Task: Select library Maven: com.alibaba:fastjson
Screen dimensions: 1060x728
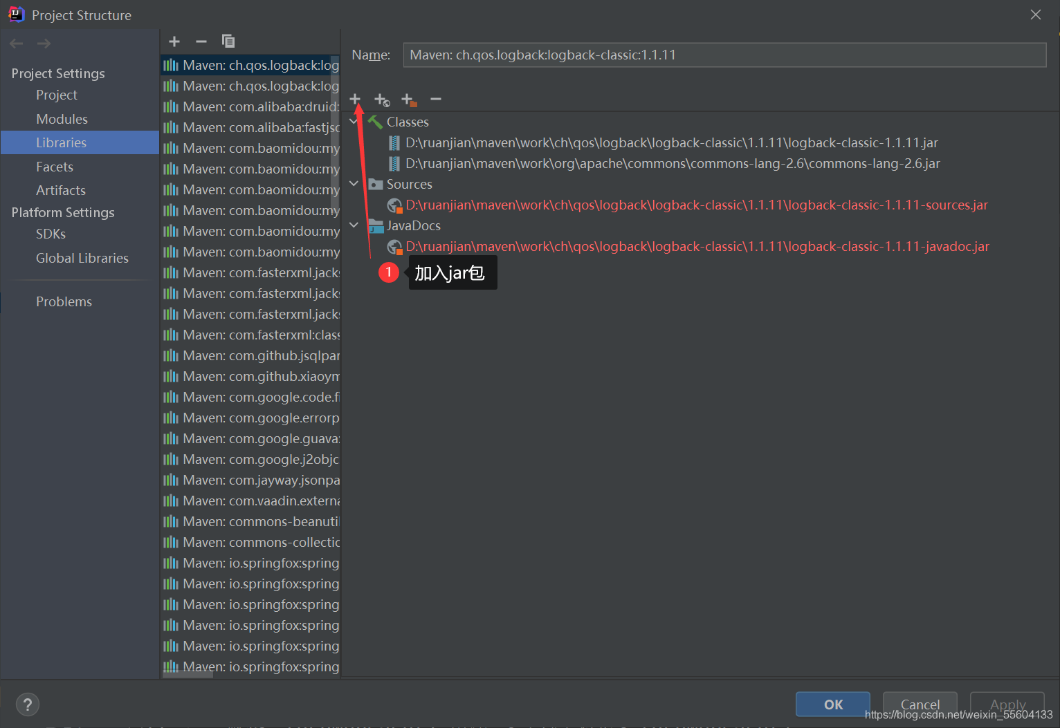Action: pos(250,127)
